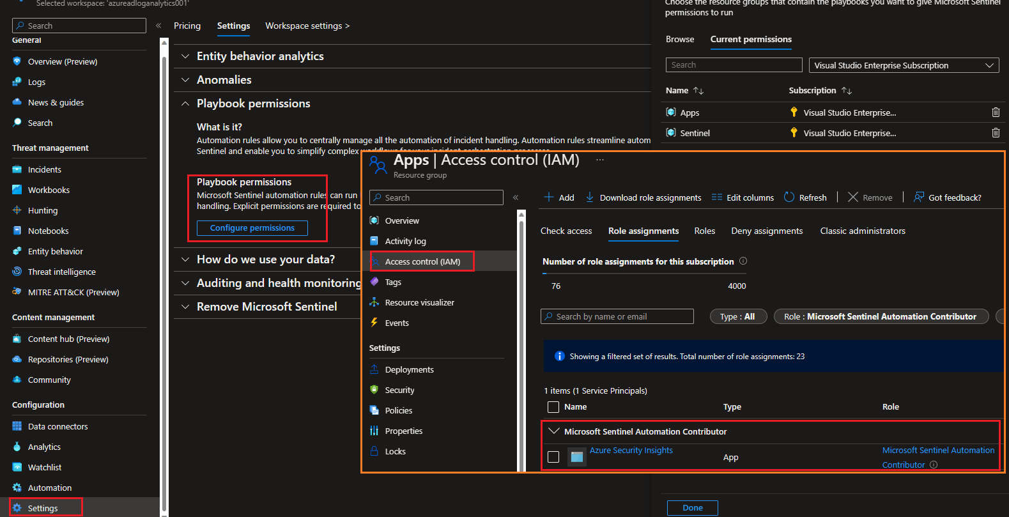Switch to the Pricing tab
This screenshot has height=517, width=1009.
coord(187,26)
